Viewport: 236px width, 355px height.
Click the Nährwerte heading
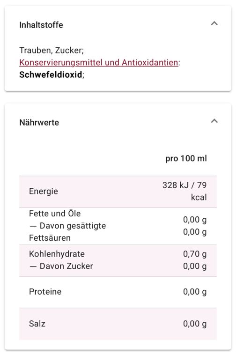click(39, 123)
